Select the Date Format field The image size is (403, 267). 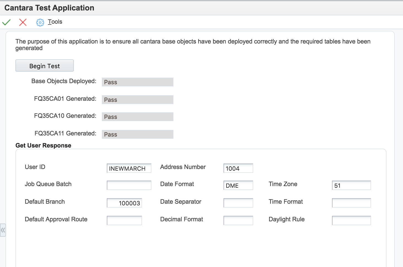pyautogui.click(x=238, y=186)
